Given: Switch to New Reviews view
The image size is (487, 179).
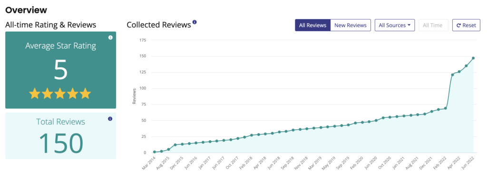Looking at the screenshot, I should pyautogui.click(x=351, y=26).
